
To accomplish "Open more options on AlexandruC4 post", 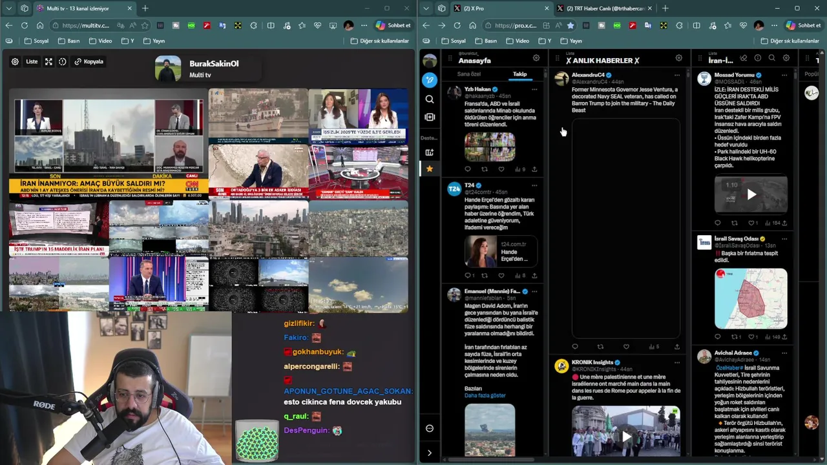I will click(677, 75).
